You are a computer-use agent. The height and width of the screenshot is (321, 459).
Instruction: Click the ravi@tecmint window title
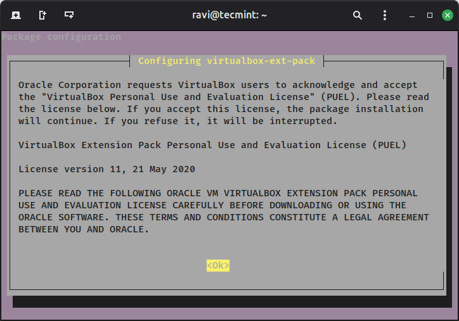pyautogui.click(x=229, y=15)
